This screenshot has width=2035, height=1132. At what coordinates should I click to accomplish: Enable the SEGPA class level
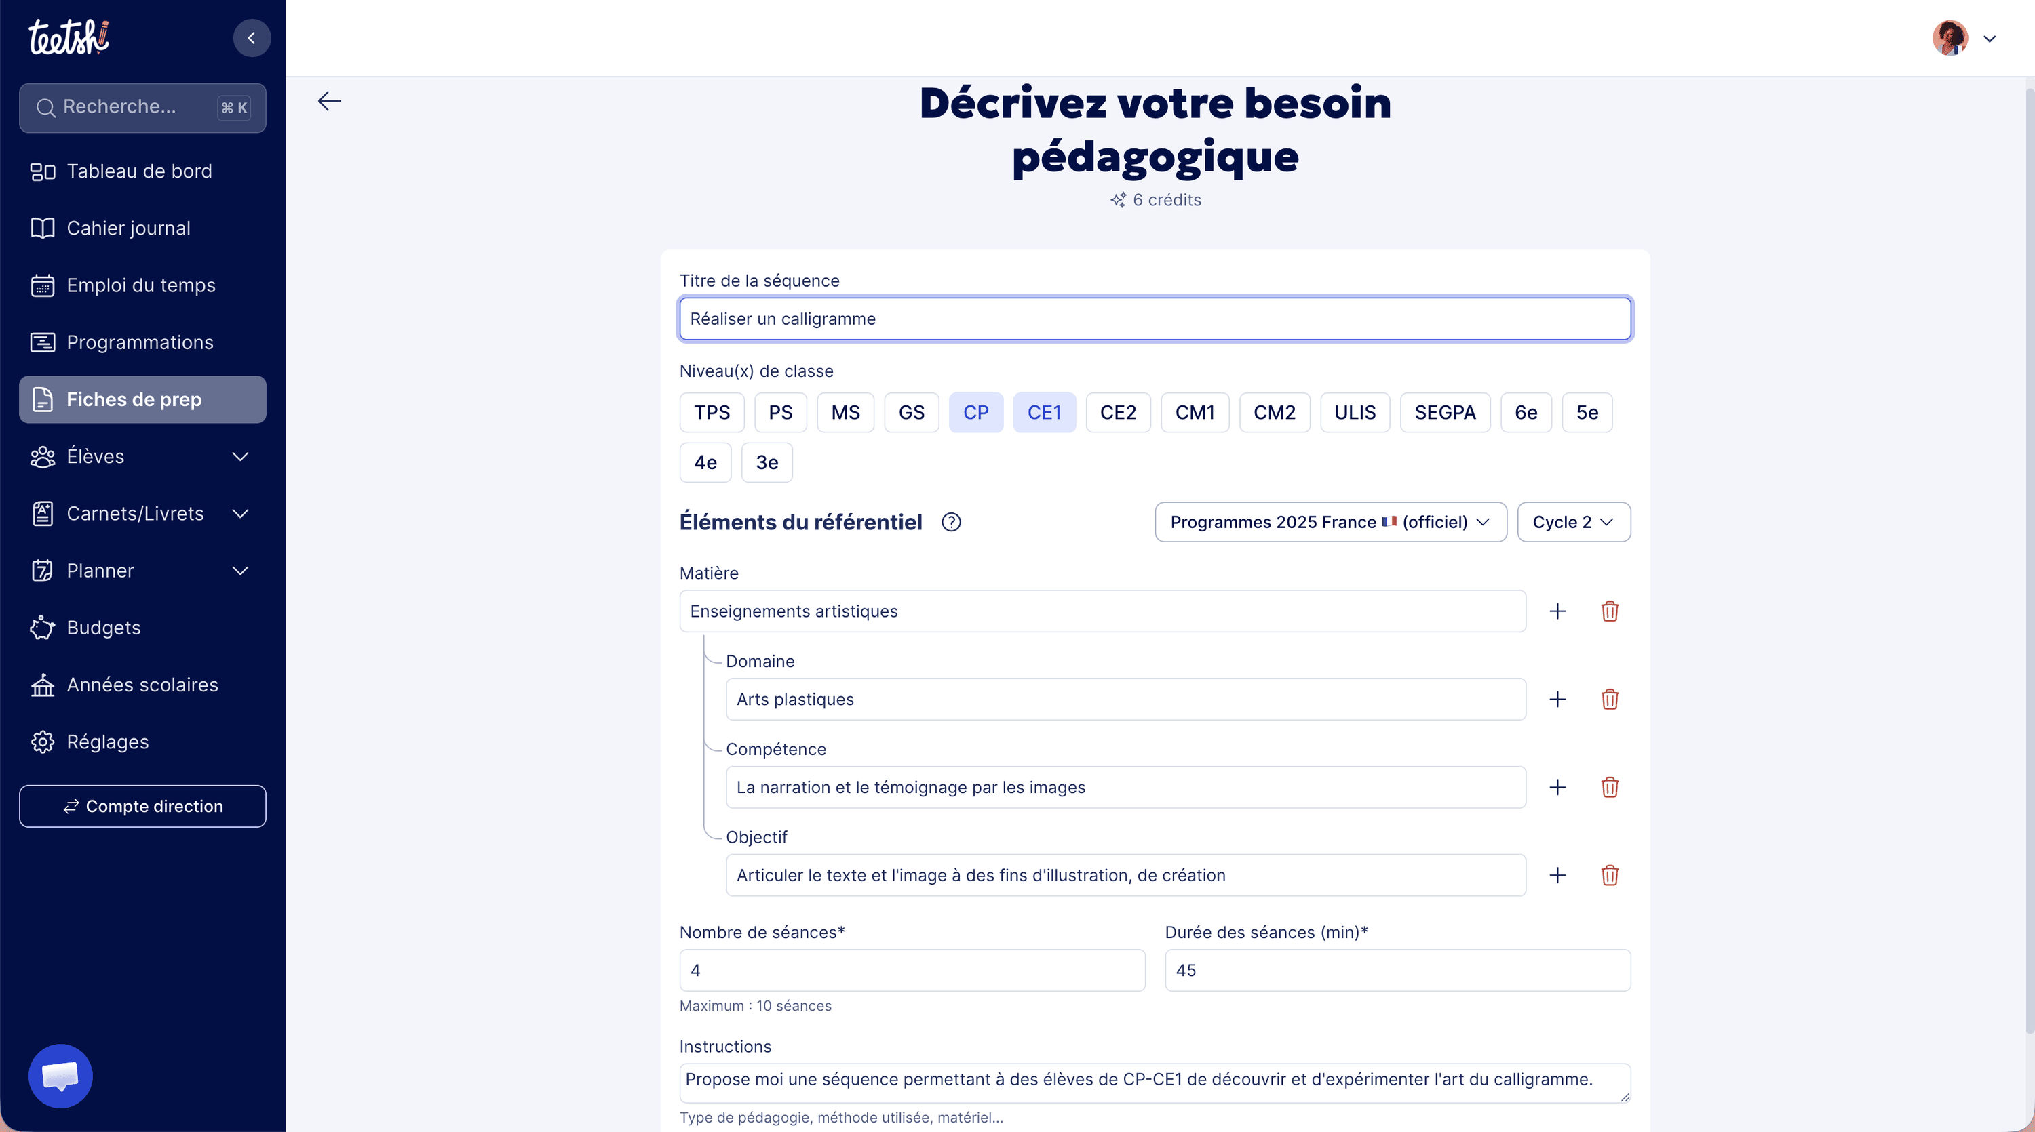(1444, 412)
